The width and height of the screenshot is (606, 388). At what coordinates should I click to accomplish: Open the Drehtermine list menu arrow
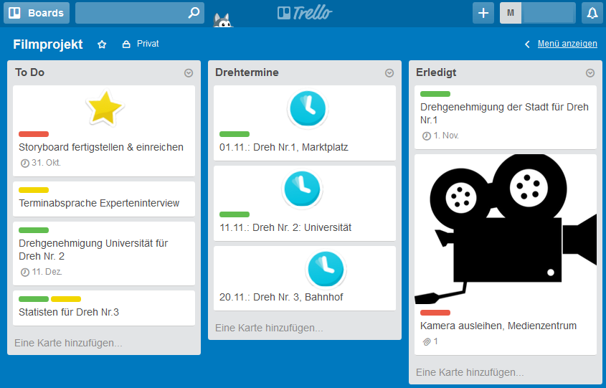click(x=389, y=73)
